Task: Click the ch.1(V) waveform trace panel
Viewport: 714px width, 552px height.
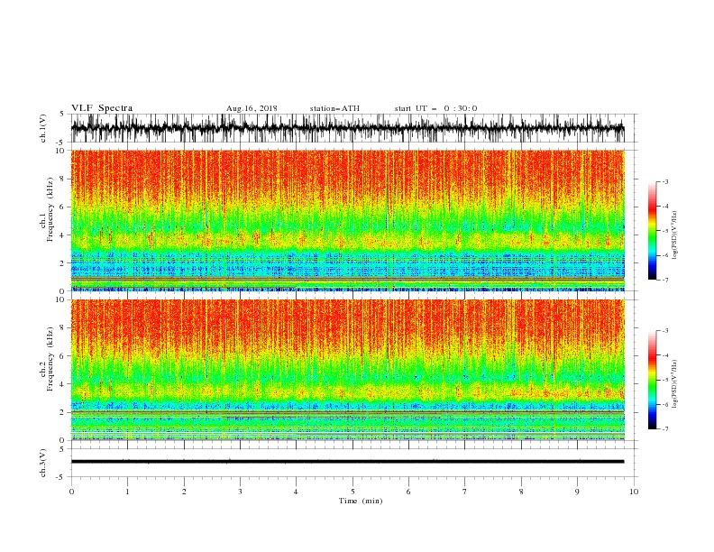Action: [347, 128]
